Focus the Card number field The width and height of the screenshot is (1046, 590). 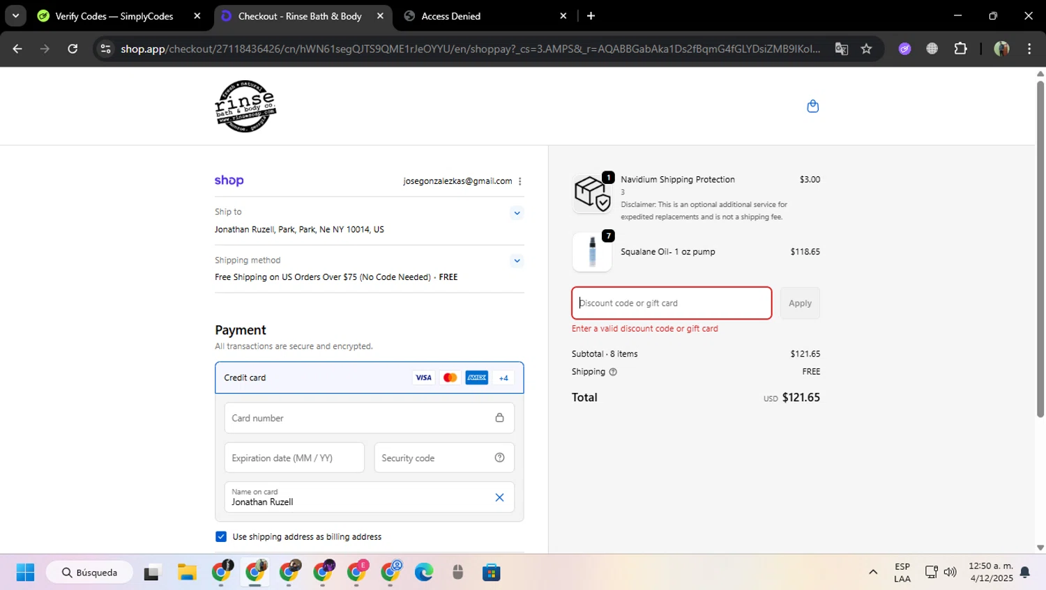click(370, 418)
